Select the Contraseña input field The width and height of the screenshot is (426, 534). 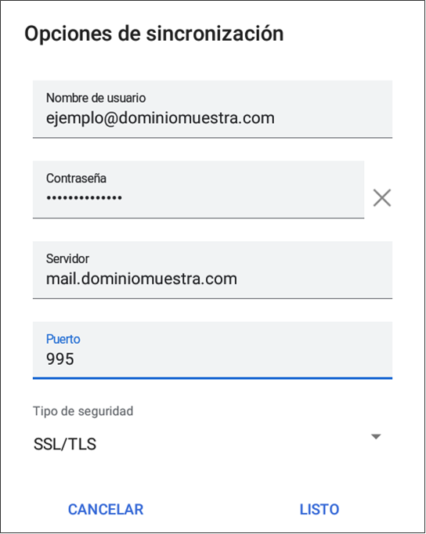point(199,189)
